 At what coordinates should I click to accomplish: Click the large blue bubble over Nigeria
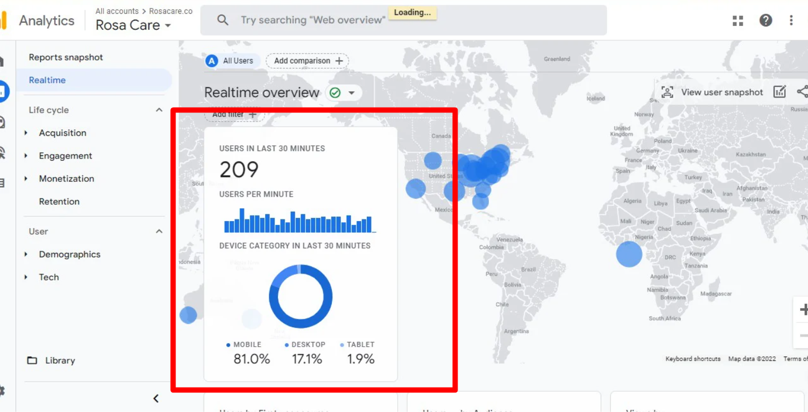[629, 254]
